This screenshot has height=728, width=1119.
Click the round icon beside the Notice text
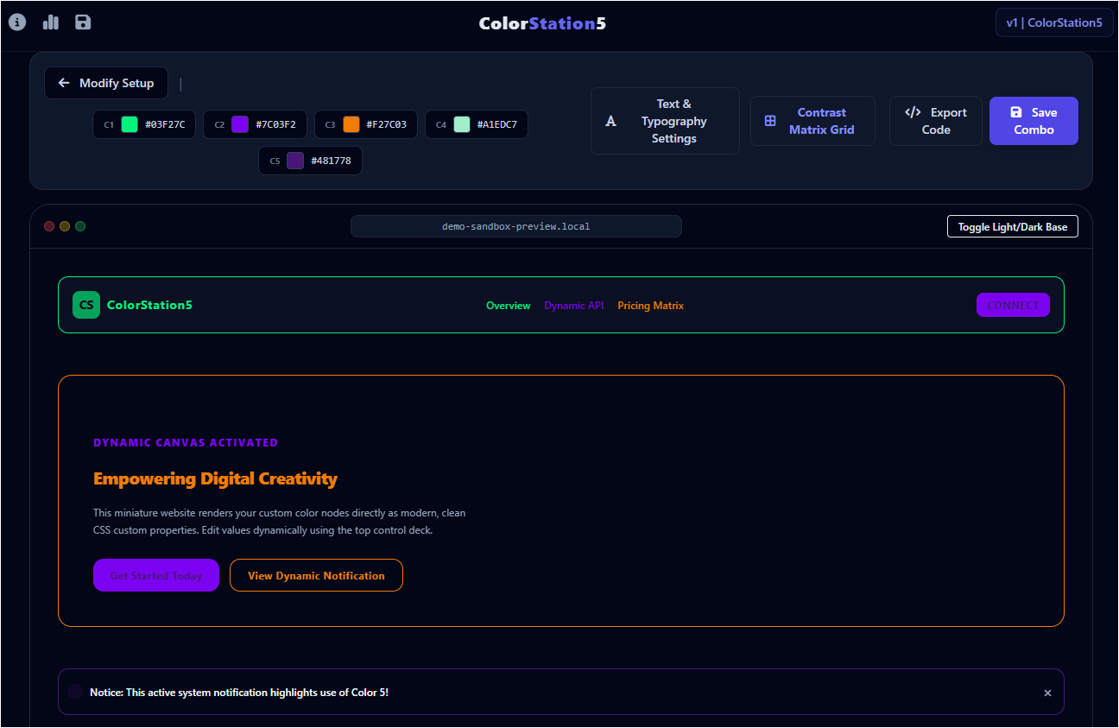tap(75, 693)
